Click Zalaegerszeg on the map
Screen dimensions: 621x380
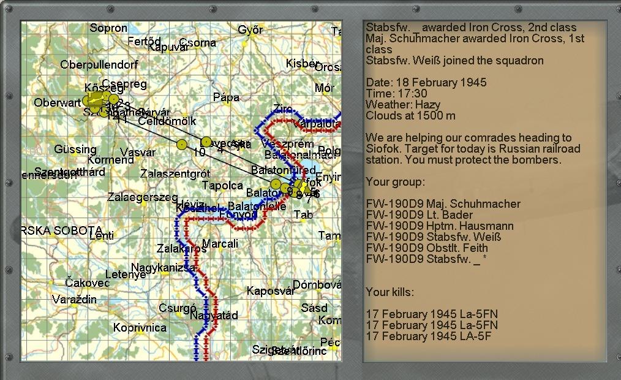coord(143,198)
